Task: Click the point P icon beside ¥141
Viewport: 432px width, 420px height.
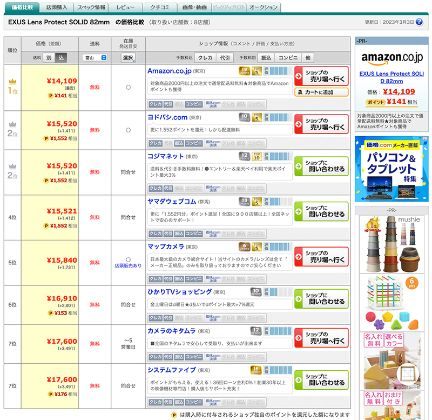Action: 50,96
